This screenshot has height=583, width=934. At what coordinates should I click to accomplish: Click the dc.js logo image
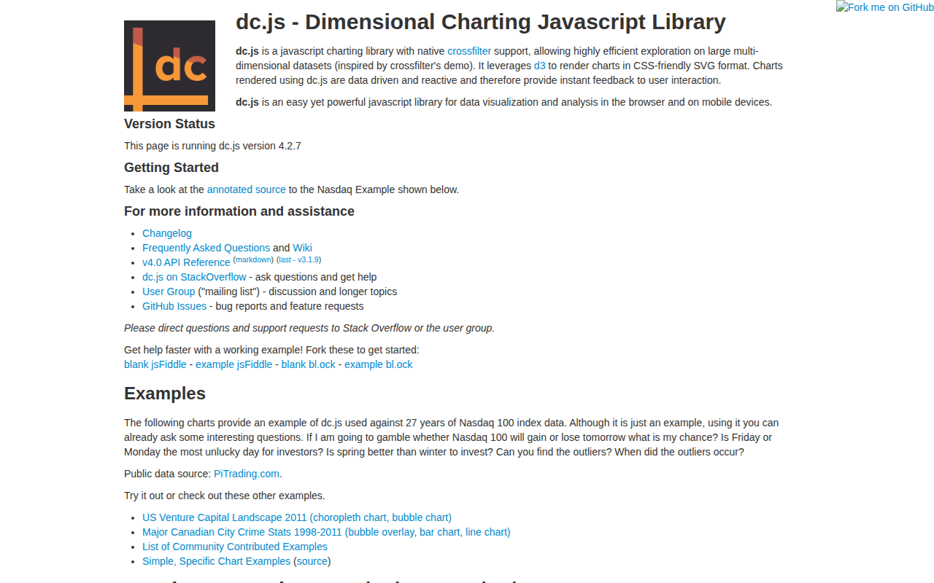tap(169, 66)
